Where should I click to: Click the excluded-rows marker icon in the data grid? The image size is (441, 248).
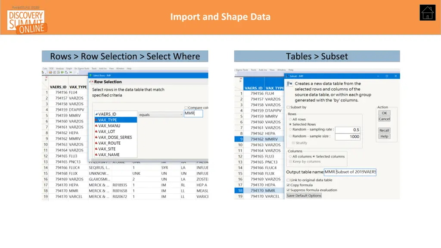pos(46,80)
